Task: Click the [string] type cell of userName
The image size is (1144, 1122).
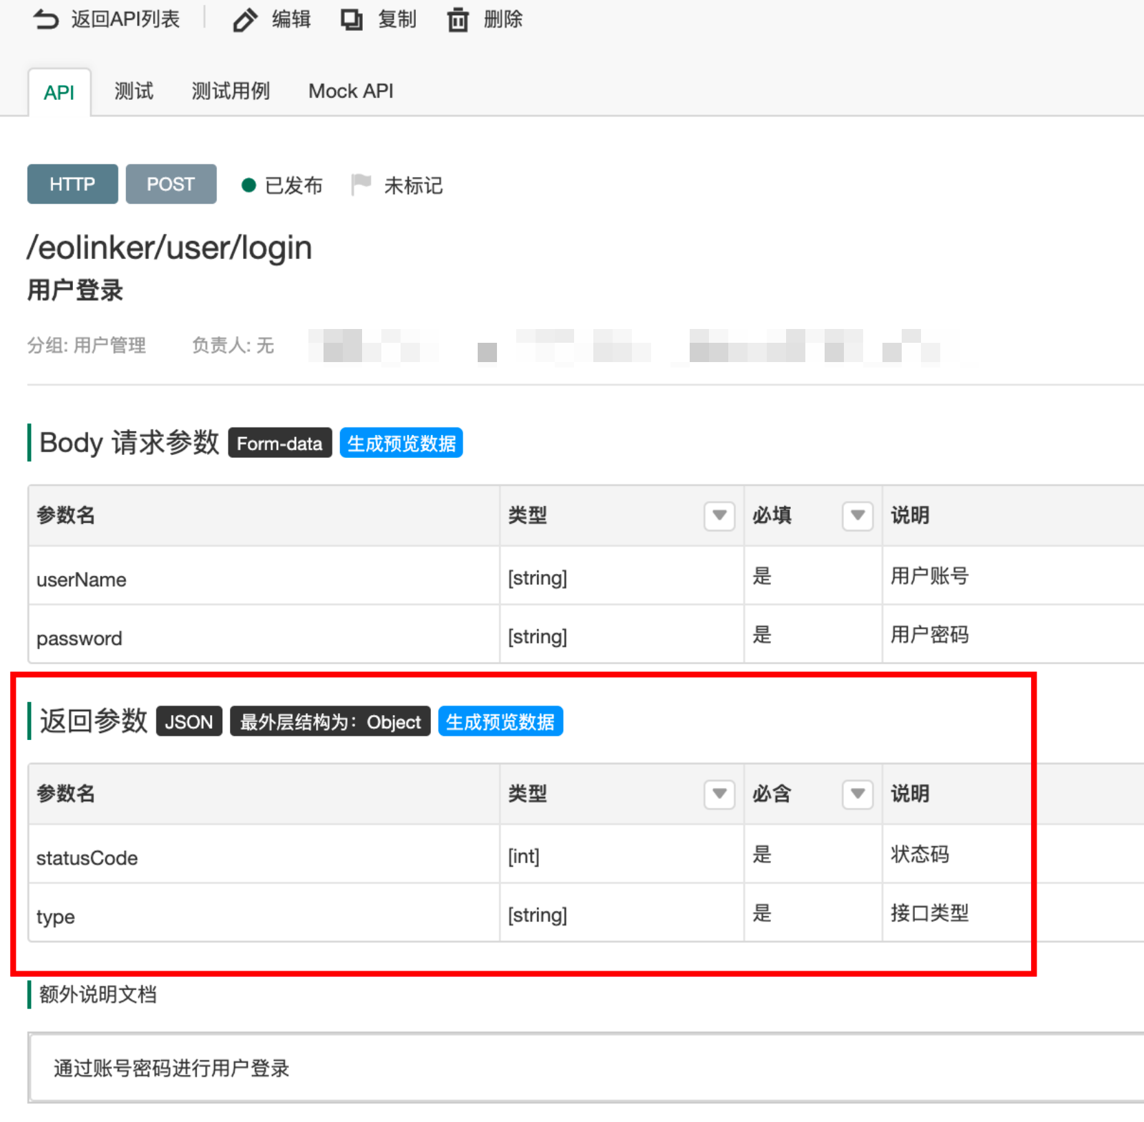Action: pyautogui.click(x=622, y=577)
